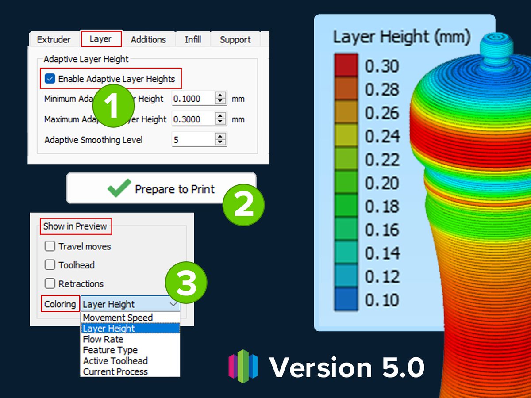Click the Simplify3D logo icon
This screenshot has height=398, width=531.
pos(243,366)
